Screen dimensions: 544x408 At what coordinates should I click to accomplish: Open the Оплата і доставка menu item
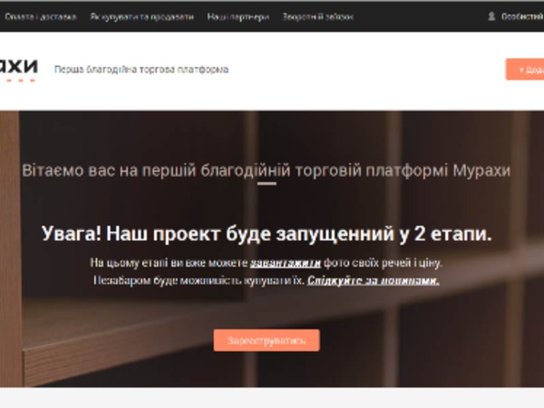(x=40, y=16)
